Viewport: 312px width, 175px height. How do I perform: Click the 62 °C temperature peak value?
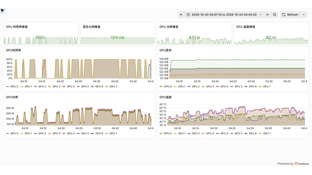click(x=271, y=38)
